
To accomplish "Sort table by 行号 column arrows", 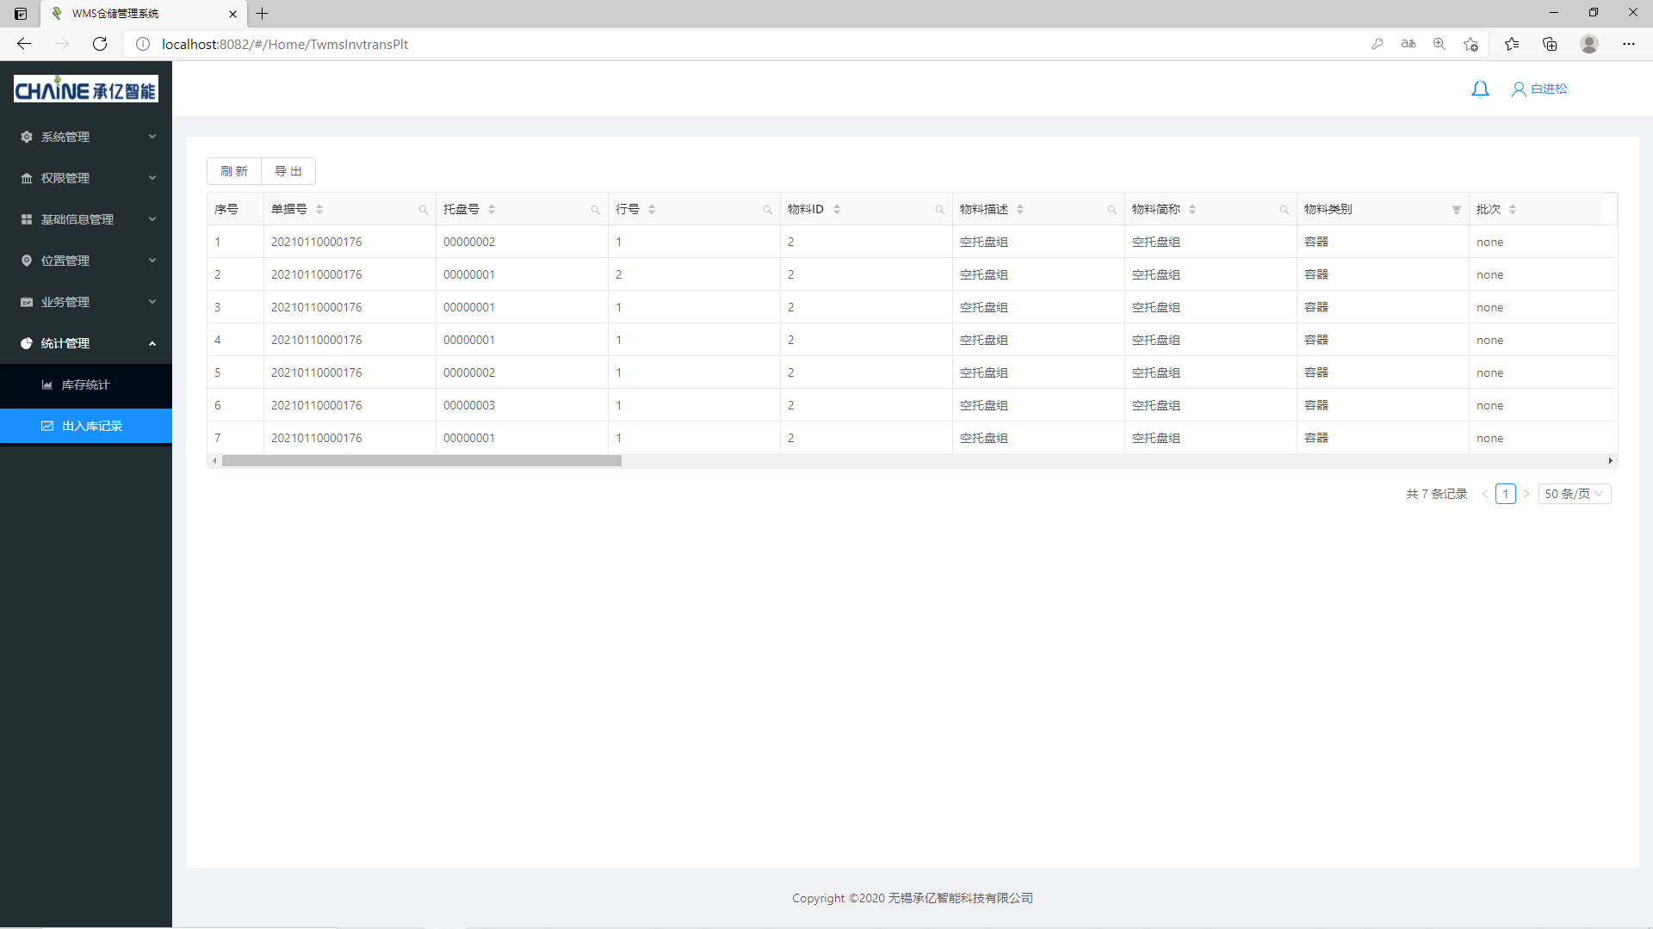I will point(652,209).
